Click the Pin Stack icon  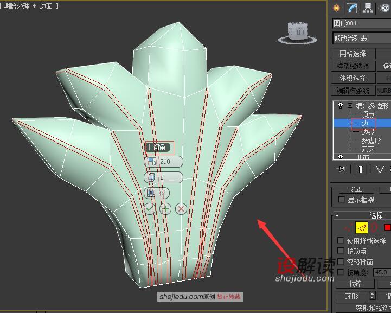(341, 169)
